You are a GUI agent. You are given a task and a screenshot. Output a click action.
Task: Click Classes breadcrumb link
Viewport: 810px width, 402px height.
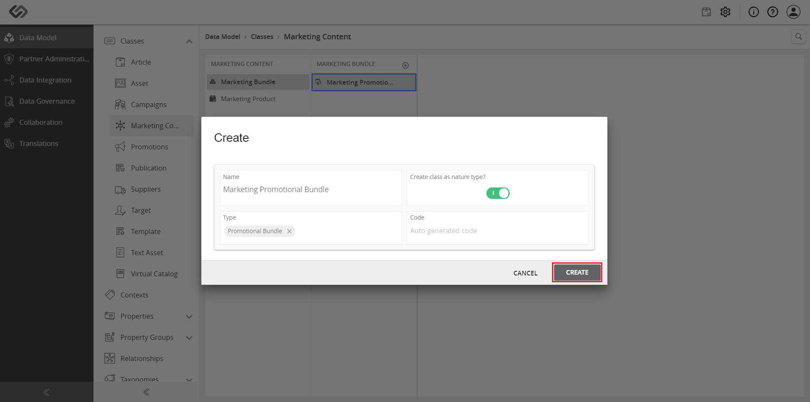[x=262, y=37]
